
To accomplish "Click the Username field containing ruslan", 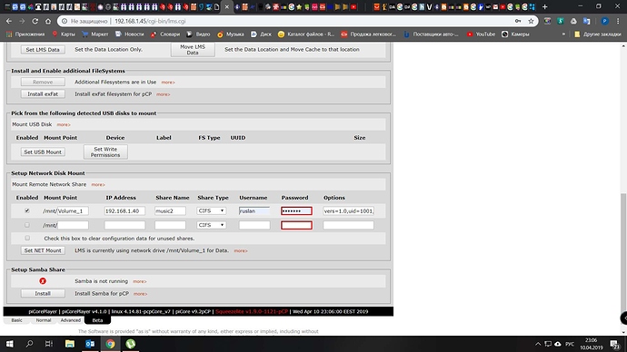I will pos(254,210).
